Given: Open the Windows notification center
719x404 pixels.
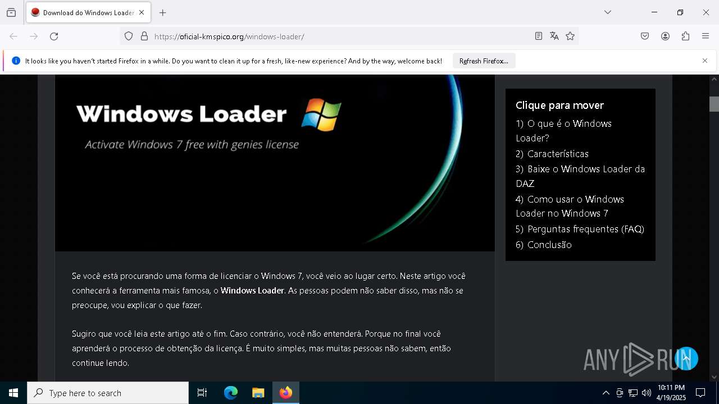Looking at the screenshot, I should click(x=700, y=393).
